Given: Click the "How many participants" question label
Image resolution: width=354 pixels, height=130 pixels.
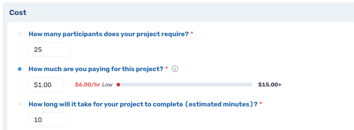Looking at the screenshot, I should [108, 34].
